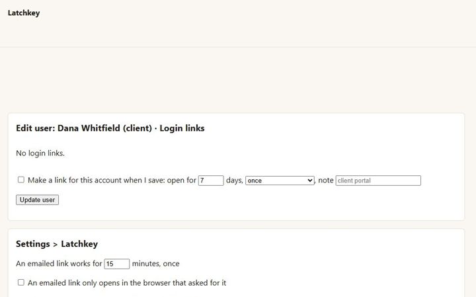Focus the open-for days number field

pyautogui.click(x=211, y=181)
